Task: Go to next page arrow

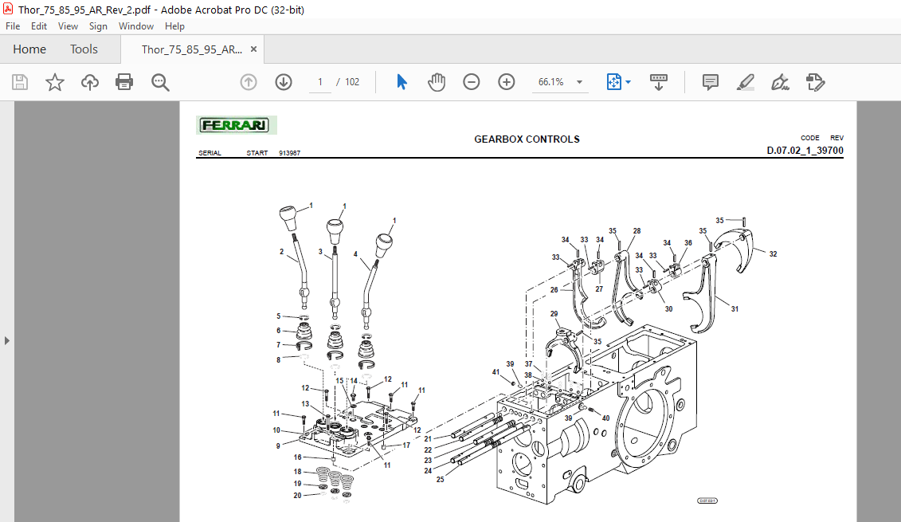Action: pos(284,82)
